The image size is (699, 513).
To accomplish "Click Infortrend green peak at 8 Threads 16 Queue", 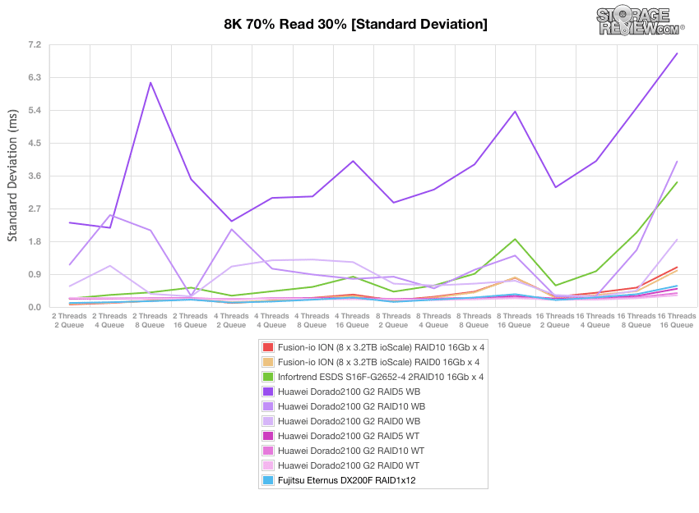I will pyautogui.click(x=516, y=240).
